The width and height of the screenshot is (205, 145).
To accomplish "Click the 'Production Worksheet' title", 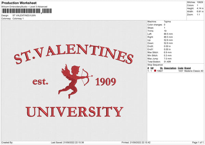I will click(19, 3).
